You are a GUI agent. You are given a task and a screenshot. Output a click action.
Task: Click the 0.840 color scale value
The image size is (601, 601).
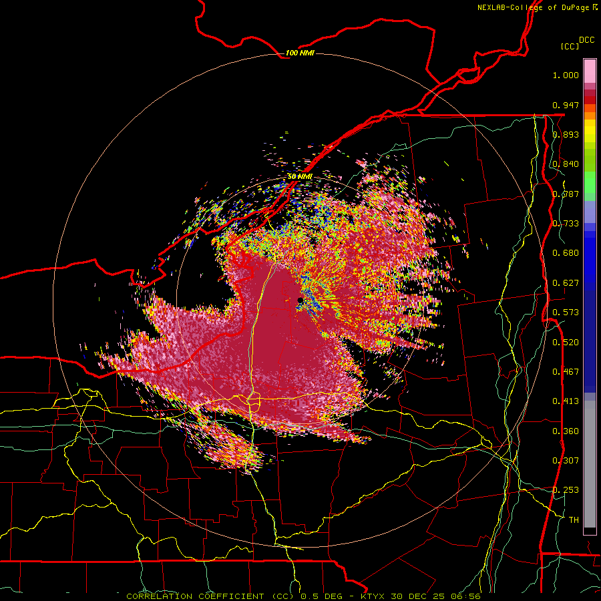566,164
